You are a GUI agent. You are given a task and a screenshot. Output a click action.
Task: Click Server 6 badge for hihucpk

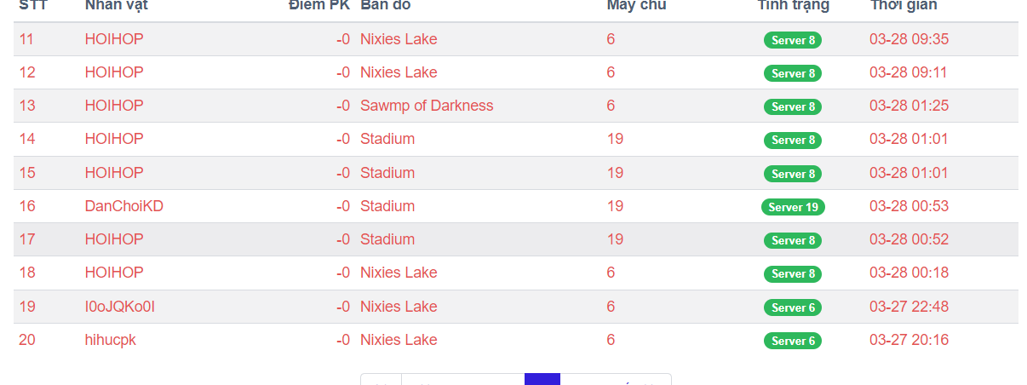pos(793,341)
